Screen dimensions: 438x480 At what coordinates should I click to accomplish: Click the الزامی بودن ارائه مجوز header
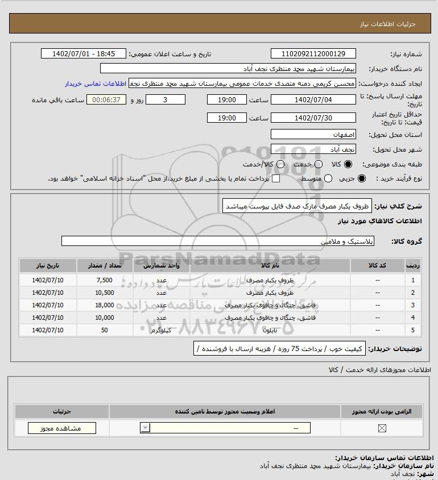click(382, 411)
